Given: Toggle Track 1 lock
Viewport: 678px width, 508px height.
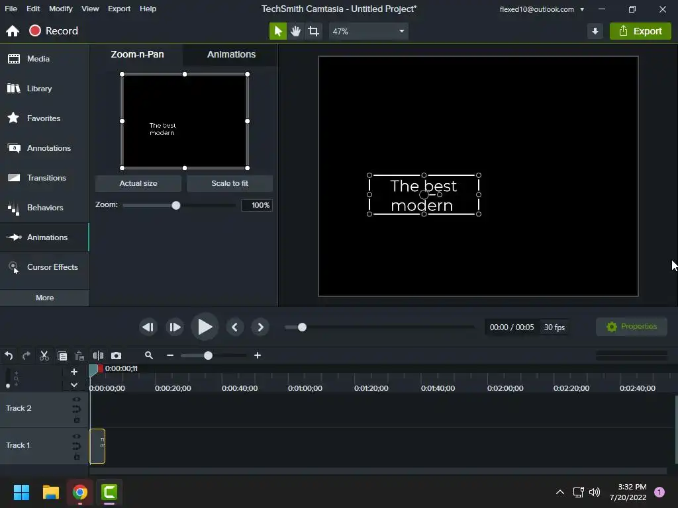Looking at the screenshot, I should [x=77, y=456].
